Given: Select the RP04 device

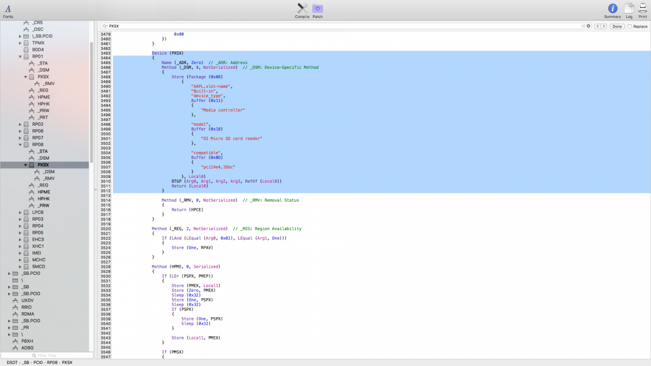Looking at the screenshot, I should click(x=37, y=226).
